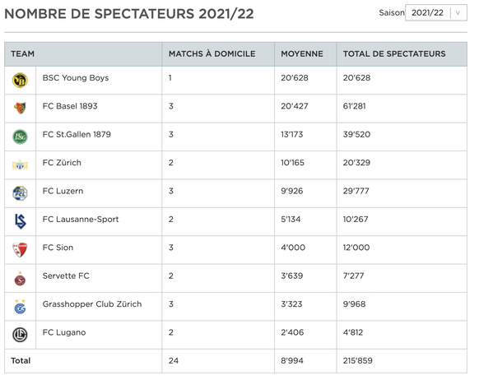Sort by MATCHS À DOMICILE column header
Image resolution: width=479 pixels, height=380 pixels.
click(x=212, y=54)
